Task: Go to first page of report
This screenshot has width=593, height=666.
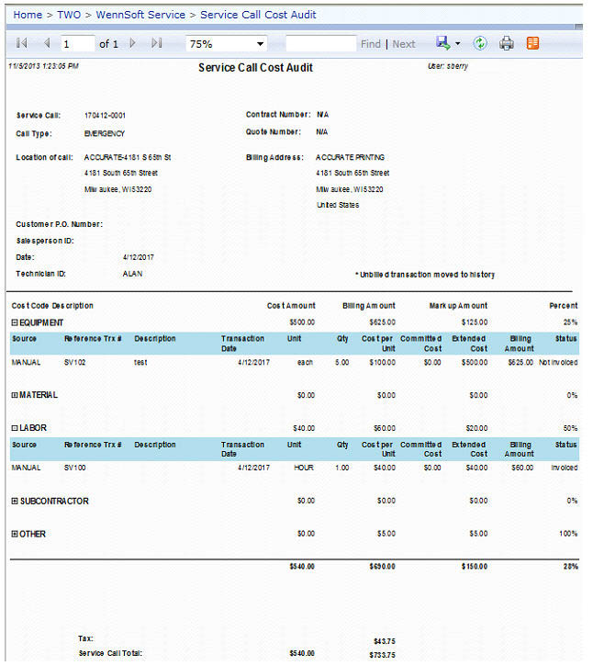Action: click(x=22, y=44)
